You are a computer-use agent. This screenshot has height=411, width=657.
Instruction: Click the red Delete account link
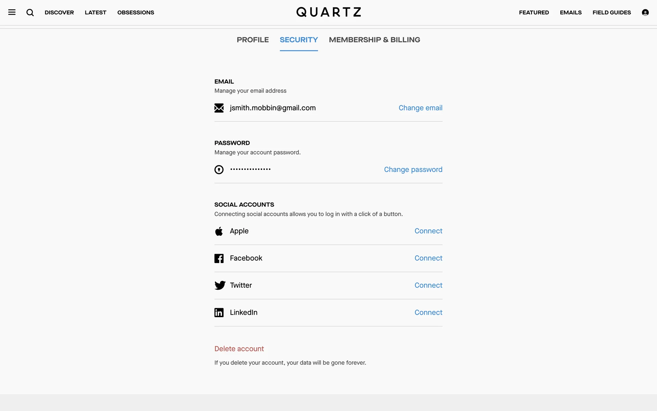[x=239, y=349]
